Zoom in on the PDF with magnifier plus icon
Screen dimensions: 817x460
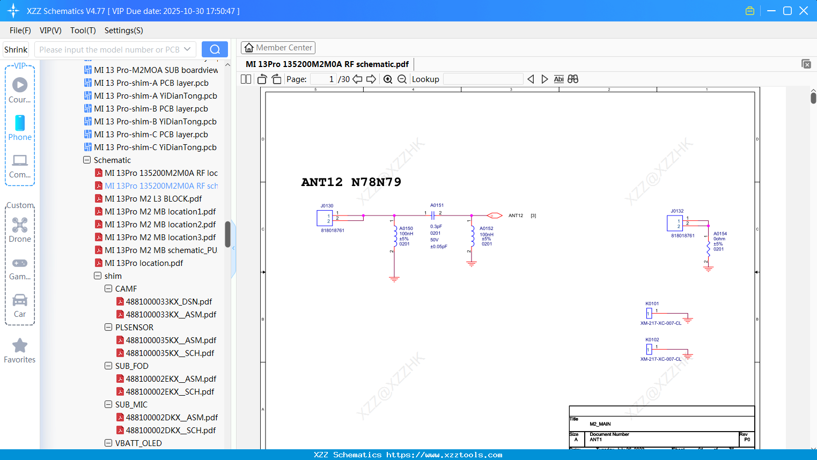pyautogui.click(x=387, y=79)
